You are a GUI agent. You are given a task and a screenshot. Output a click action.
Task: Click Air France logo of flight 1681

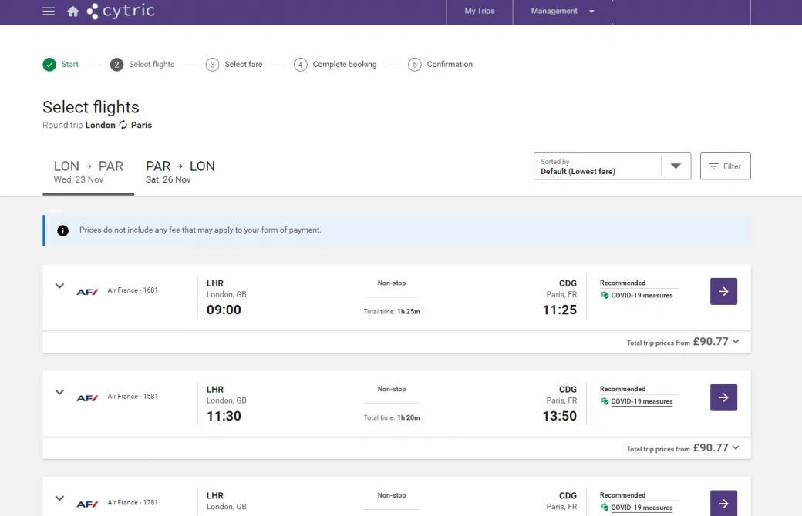87,292
